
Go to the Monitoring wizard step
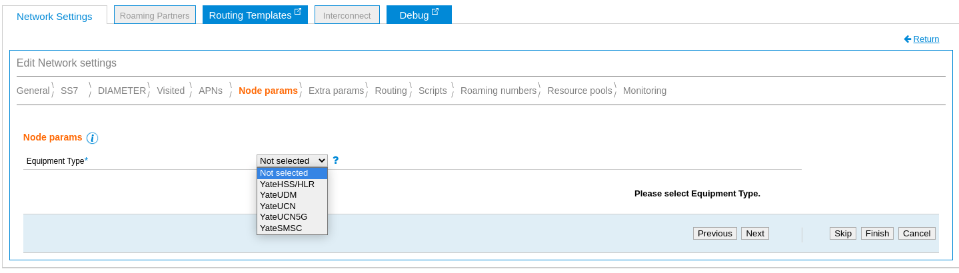point(644,91)
